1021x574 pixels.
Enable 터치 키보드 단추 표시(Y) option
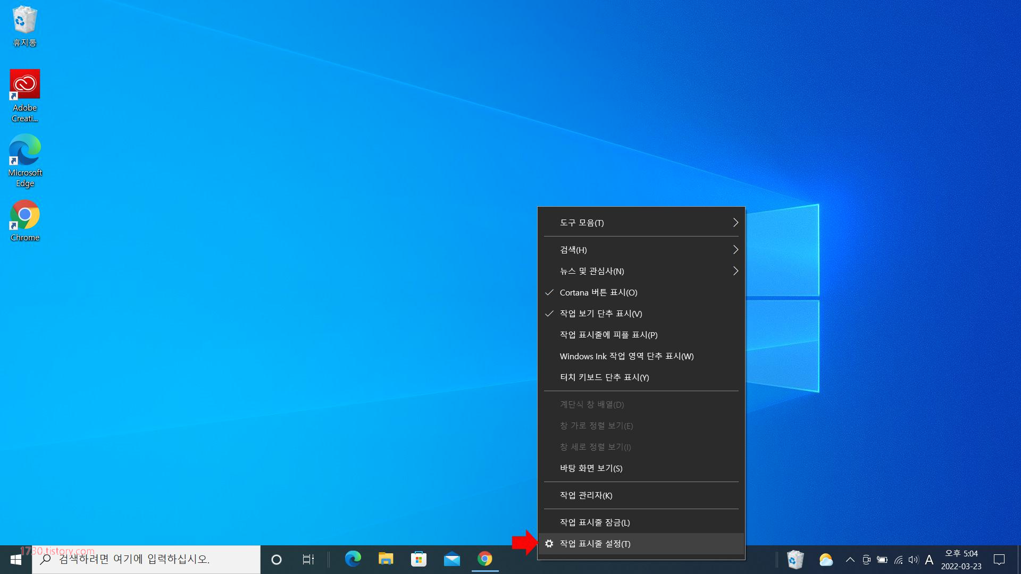[x=604, y=377]
